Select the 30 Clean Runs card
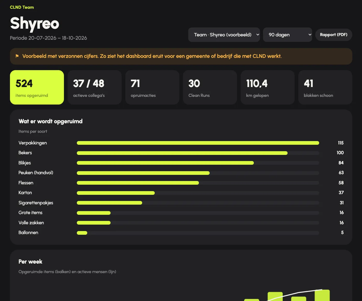 pyautogui.click(x=210, y=87)
